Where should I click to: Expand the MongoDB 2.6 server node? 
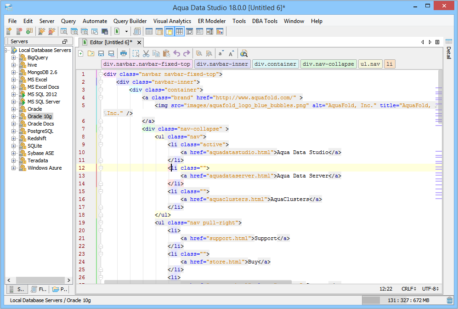pos(13,72)
